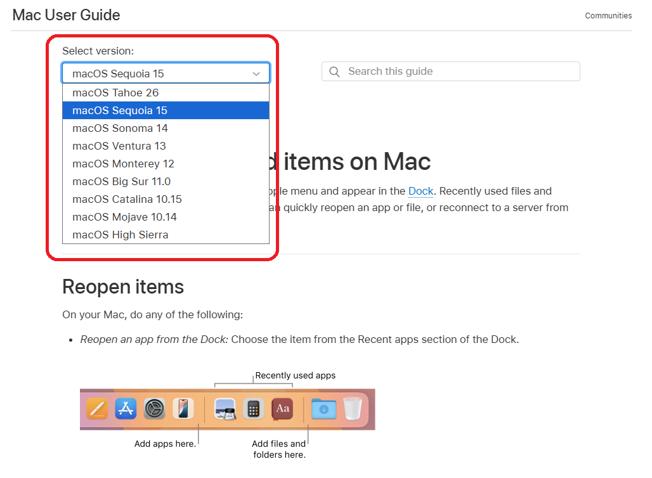Click the App Store icon in the Dock
Screen dimensions: 652x478
tap(126, 409)
